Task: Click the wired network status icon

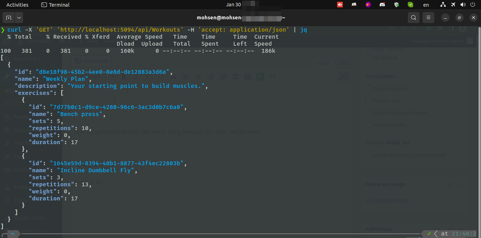Action: [444, 5]
